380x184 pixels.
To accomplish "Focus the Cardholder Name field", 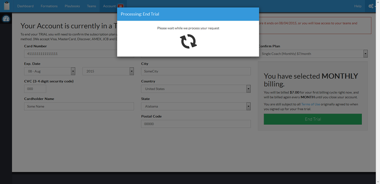I will point(79,106).
